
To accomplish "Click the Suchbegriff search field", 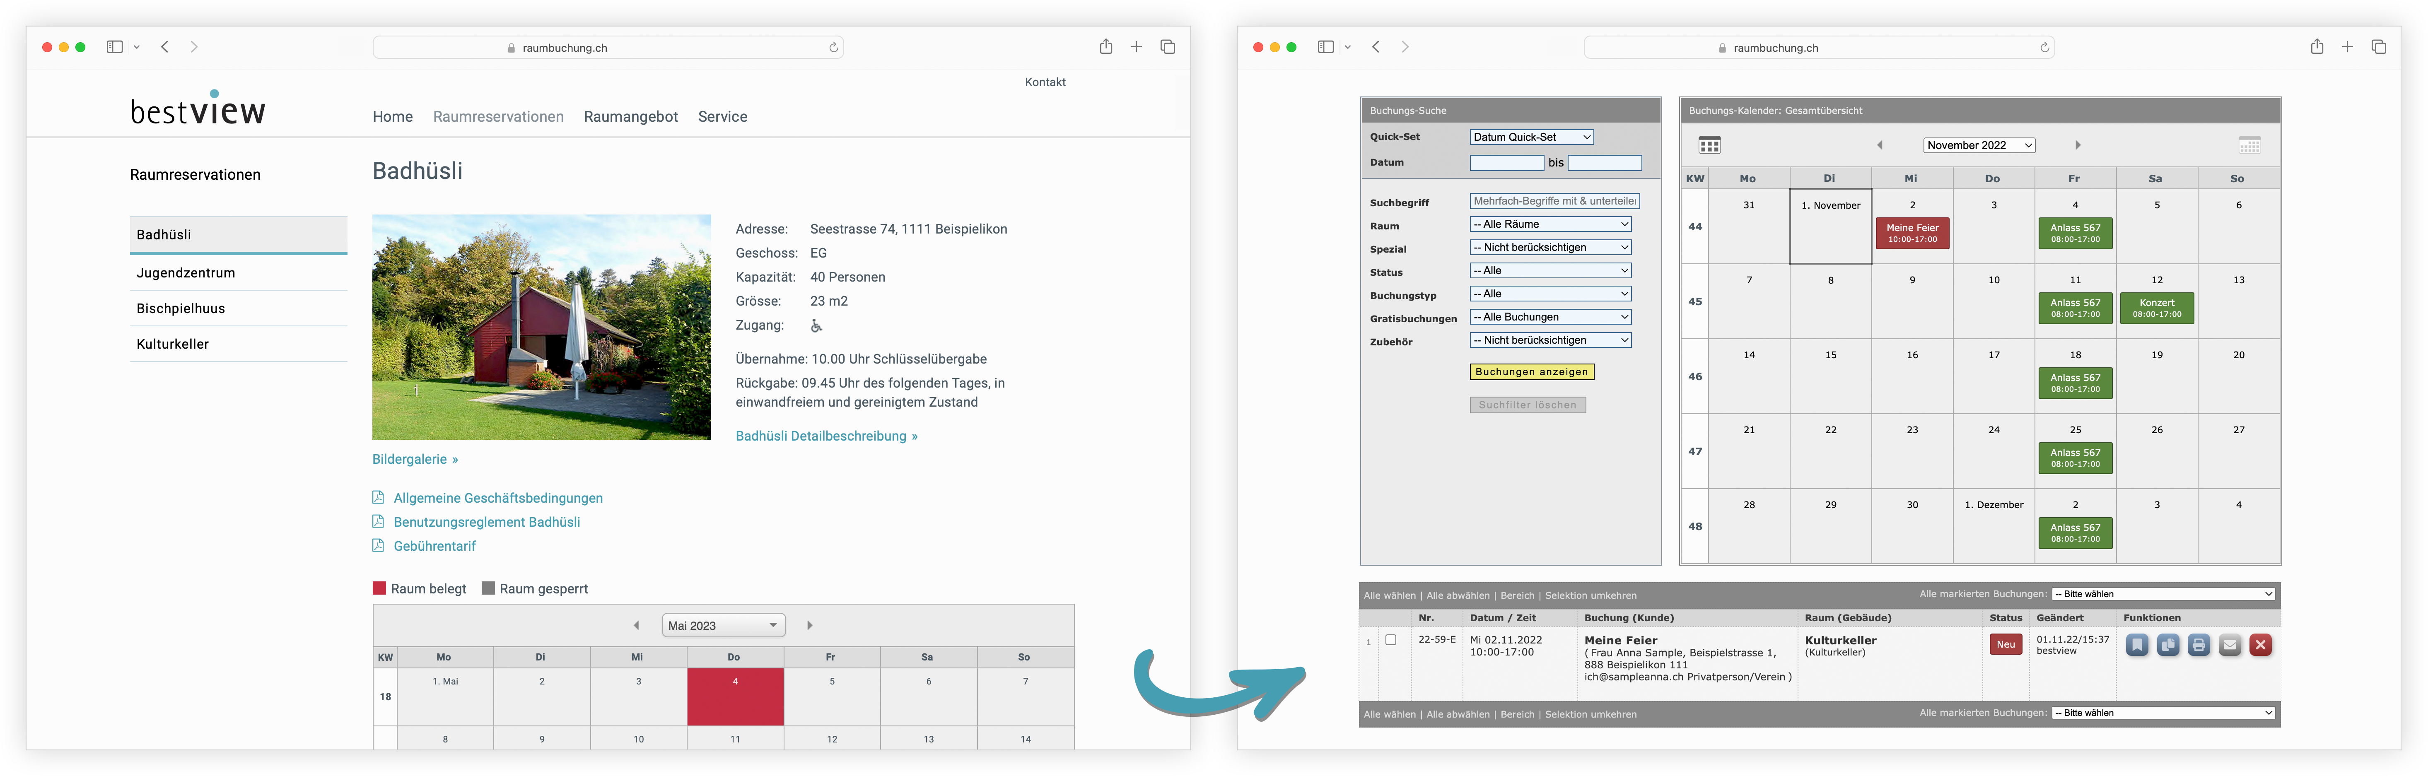I will [1554, 202].
